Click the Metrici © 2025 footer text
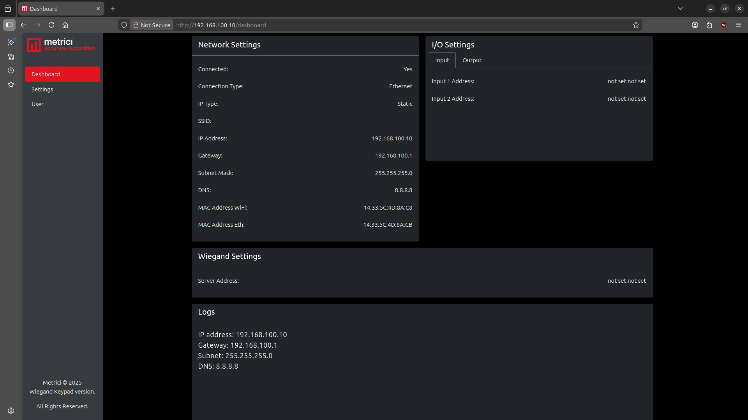This screenshot has width=748, height=420. (62, 383)
